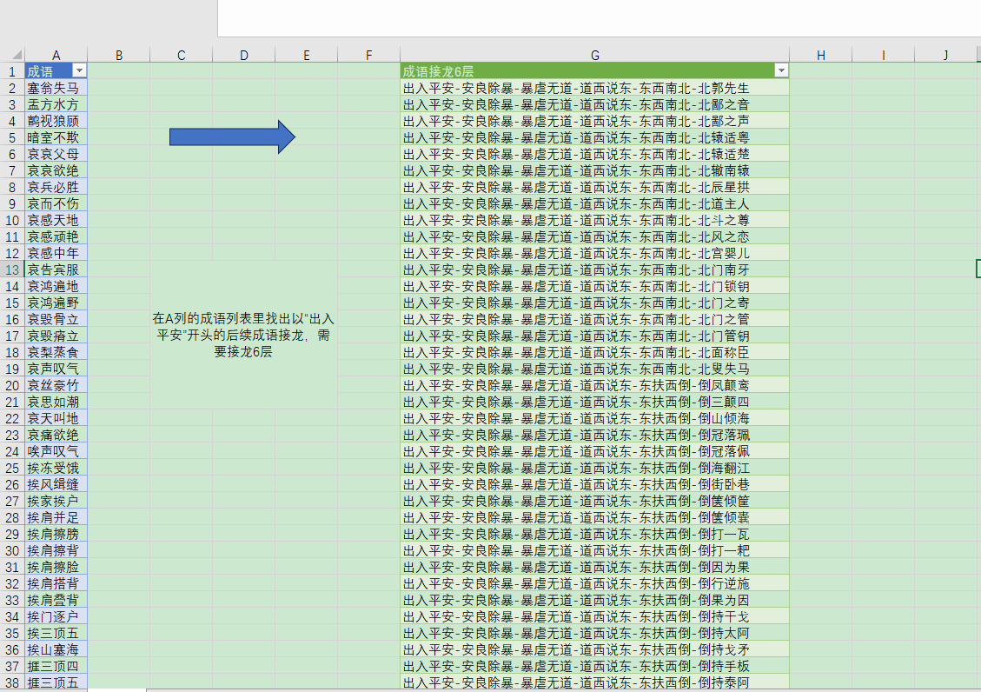Click cell containing 塞翁失马
Viewport: 981px width, 692px height.
click(56, 88)
